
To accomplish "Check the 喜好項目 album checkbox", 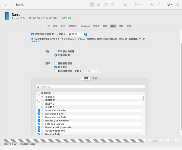I will (x=39, y=97).
